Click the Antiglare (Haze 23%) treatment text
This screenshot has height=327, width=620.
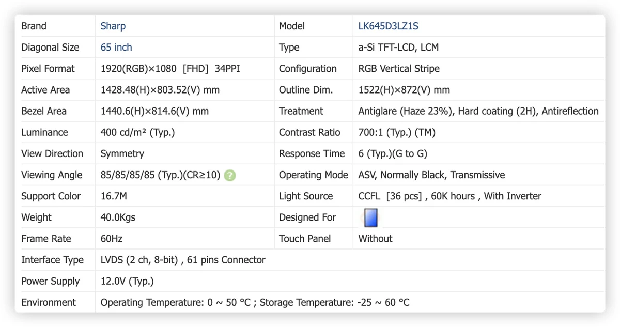coord(406,111)
